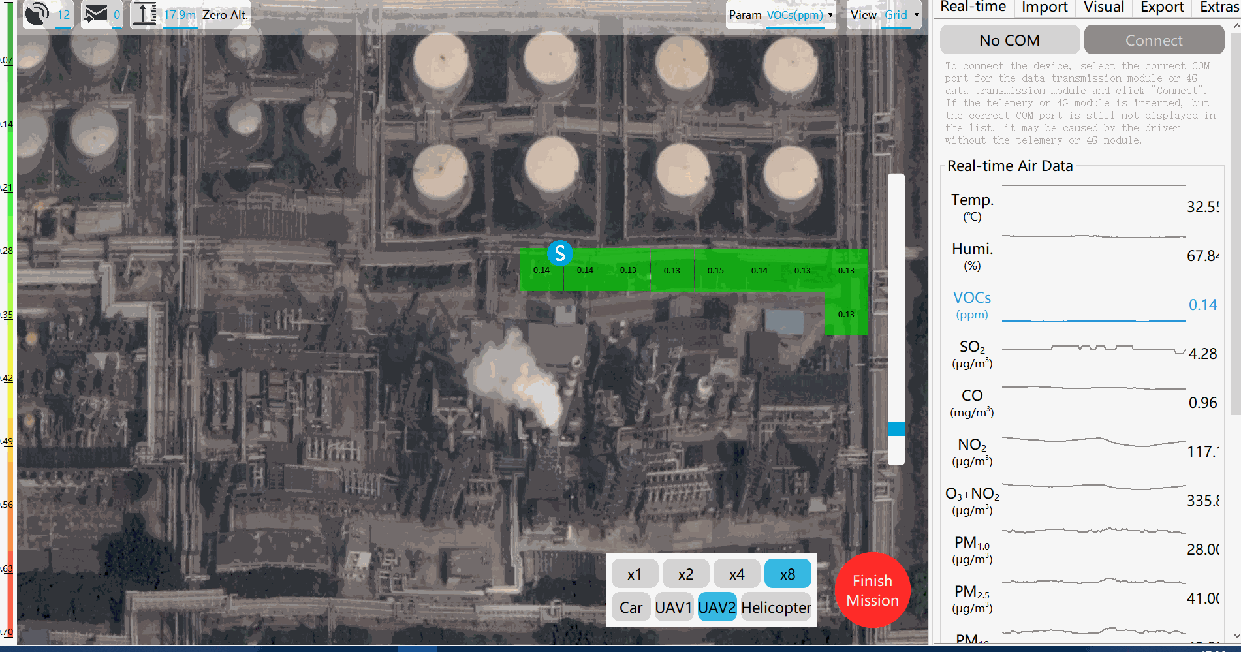This screenshot has width=1241, height=652.
Task: Click the S start point marker on map
Action: click(x=559, y=253)
